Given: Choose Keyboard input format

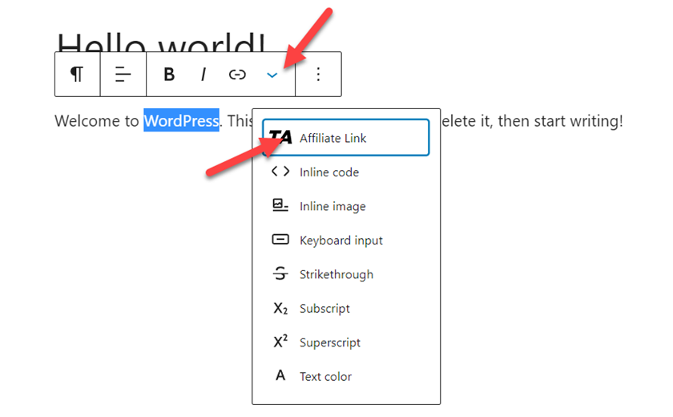Looking at the screenshot, I should 346,240.
